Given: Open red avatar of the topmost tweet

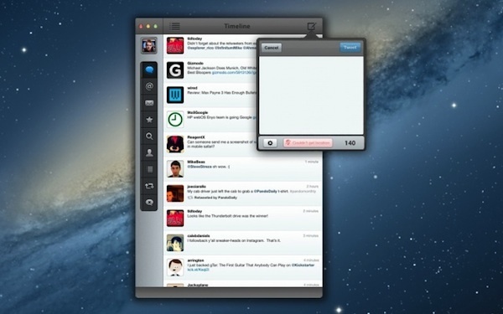Looking at the screenshot, I should (x=175, y=45).
